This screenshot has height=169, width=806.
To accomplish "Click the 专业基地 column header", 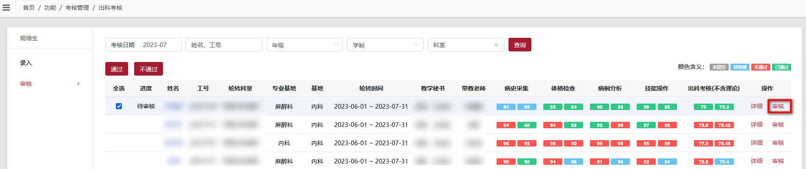I will (x=284, y=88).
